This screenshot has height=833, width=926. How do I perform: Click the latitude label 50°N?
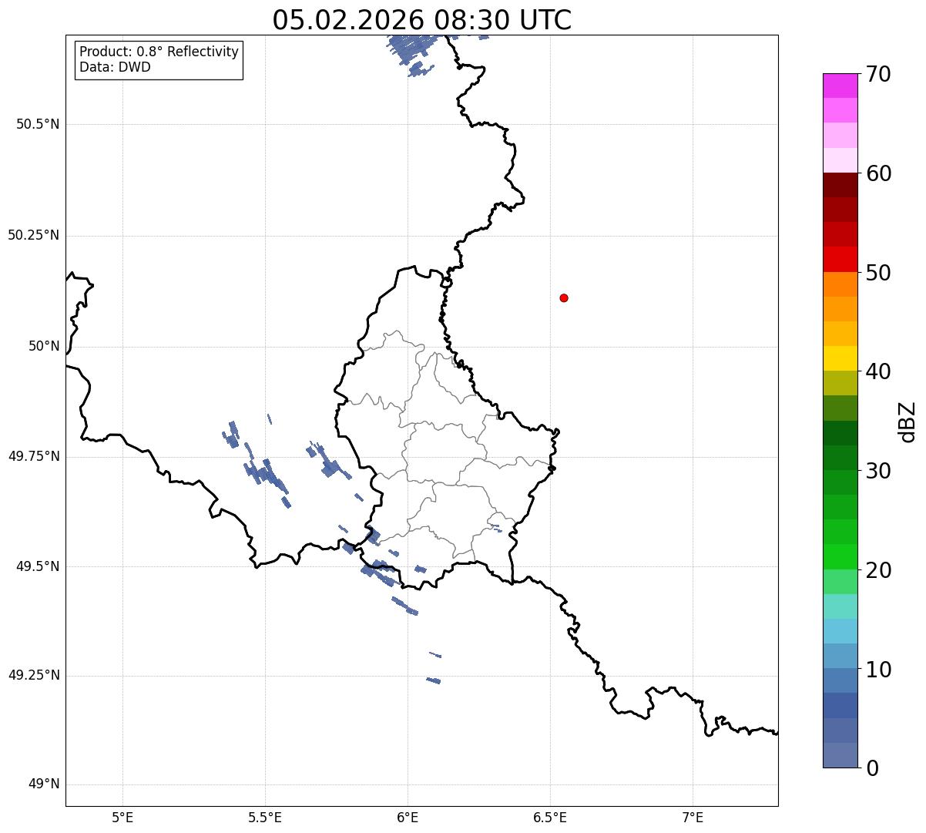point(44,346)
